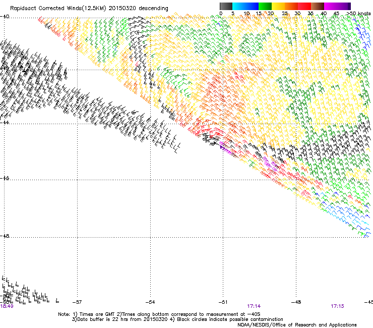
Task: Click the 'NOAA/NESDIS/Office of Research and Applications' credit
Action: tap(297, 325)
